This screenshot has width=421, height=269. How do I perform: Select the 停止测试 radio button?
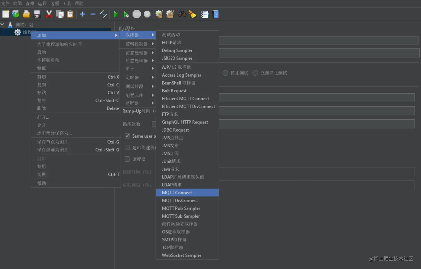pos(225,73)
